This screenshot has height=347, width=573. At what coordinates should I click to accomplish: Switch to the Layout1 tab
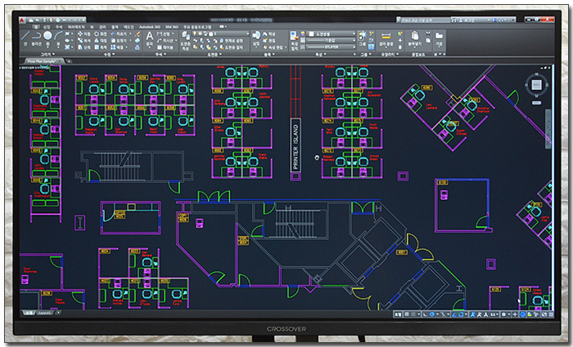pyautogui.click(x=44, y=313)
